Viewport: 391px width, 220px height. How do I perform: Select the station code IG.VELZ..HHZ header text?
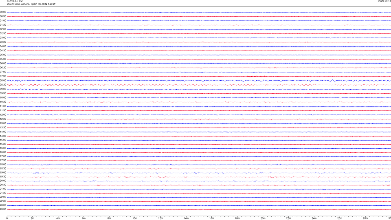[15, 1]
